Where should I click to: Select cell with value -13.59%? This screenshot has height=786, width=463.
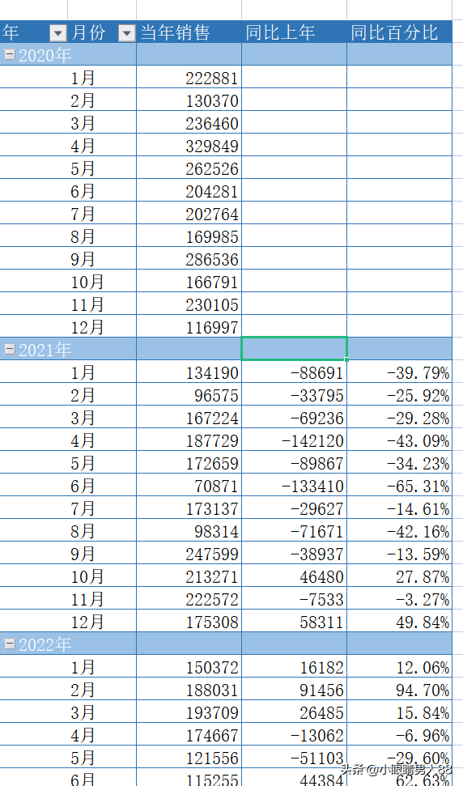(399, 554)
